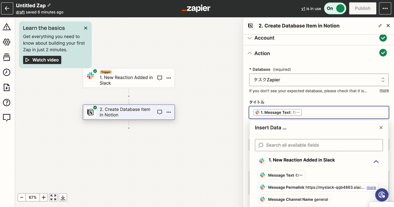This screenshot has width=394, height=207.
Task: Select the New Reaction Added in Slack step
Action: click(x=129, y=78)
